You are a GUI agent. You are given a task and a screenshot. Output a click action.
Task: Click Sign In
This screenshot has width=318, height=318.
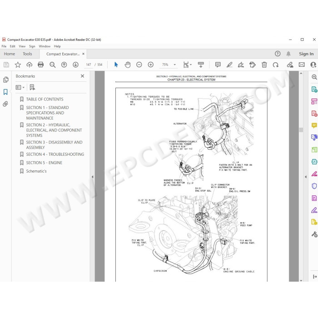click(x=306, y=54)
